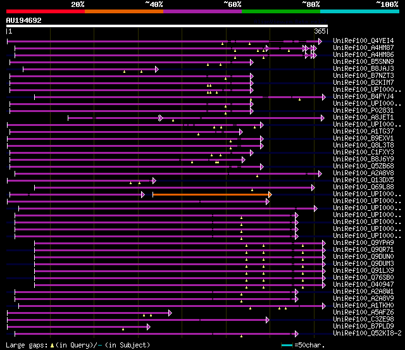Select the UniRef100_A1TKH0 label
Image resolution: width=405 pixels, height=350 pixels.
[x=363, y=306]
